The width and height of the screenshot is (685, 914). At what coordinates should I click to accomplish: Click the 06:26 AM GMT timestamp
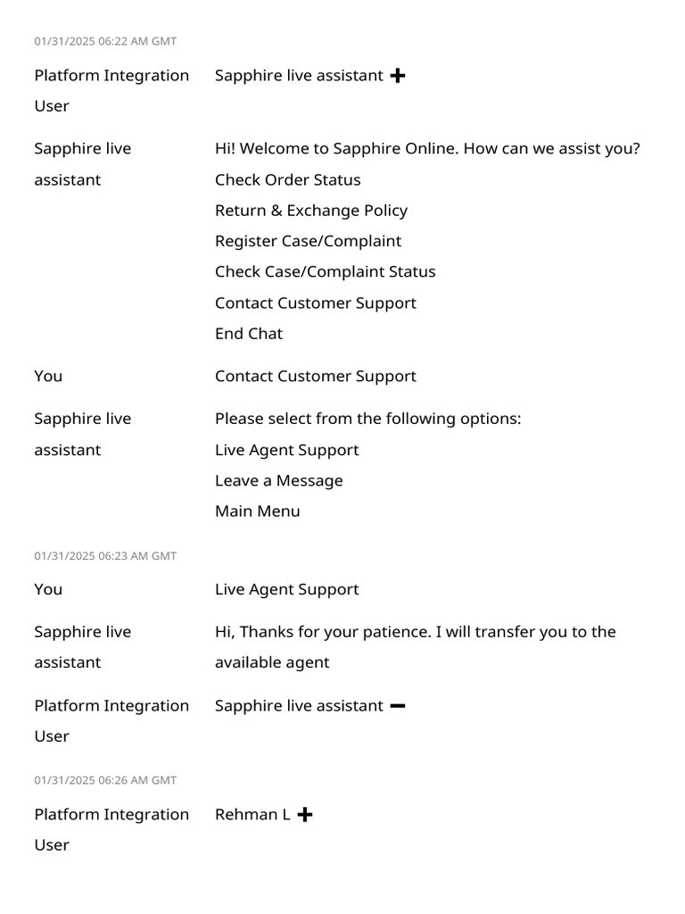point(105,780)
